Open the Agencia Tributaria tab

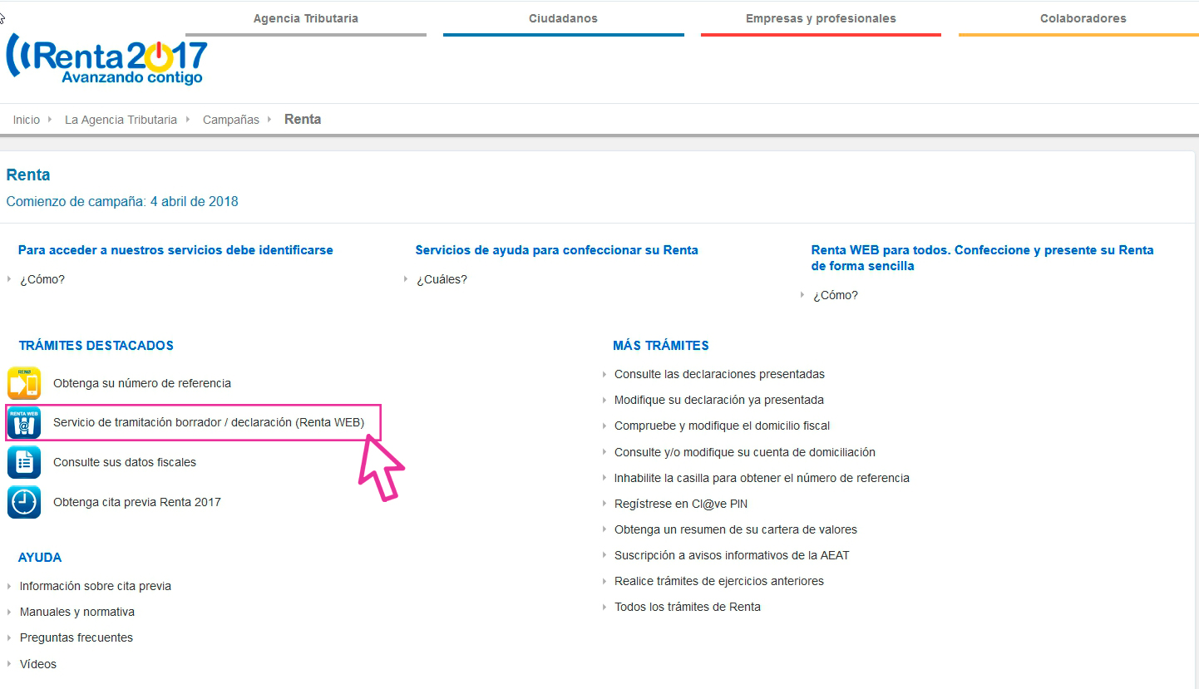click(306, 18)
